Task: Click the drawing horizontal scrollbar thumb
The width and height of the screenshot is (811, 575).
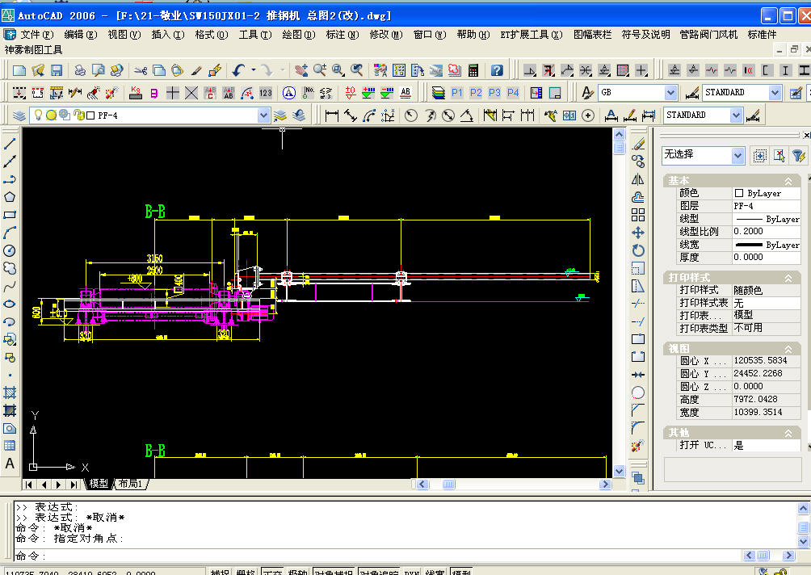Action: (x=448, y=485)
